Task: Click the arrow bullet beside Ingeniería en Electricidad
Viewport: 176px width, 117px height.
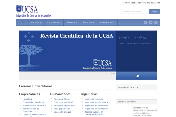Action: (82, 105)
